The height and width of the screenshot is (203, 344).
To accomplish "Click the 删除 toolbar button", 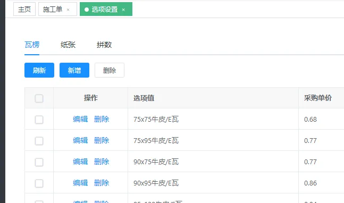I will click(110, 70).
